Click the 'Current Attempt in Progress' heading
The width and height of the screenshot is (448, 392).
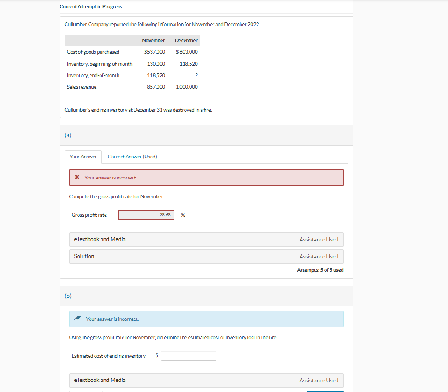tap(90, 6)
